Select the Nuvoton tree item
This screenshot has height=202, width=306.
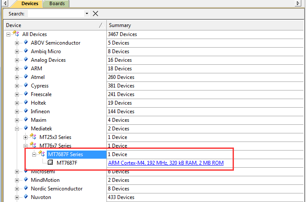click(41, 197)
